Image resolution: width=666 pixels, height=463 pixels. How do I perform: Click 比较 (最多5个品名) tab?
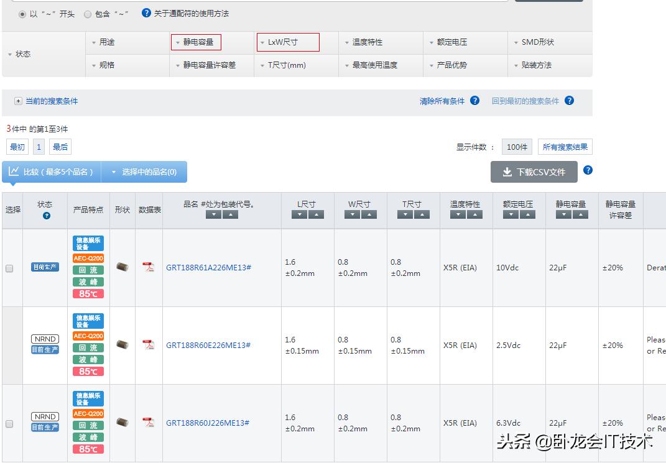[52, 172]
